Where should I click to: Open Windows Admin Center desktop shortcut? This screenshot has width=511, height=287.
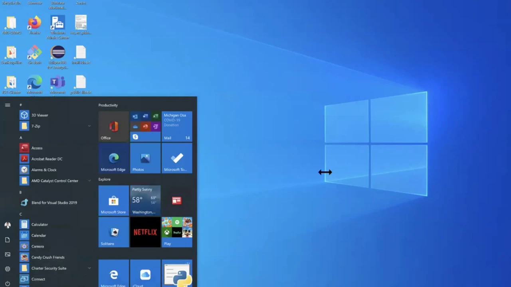coord(58,28)
